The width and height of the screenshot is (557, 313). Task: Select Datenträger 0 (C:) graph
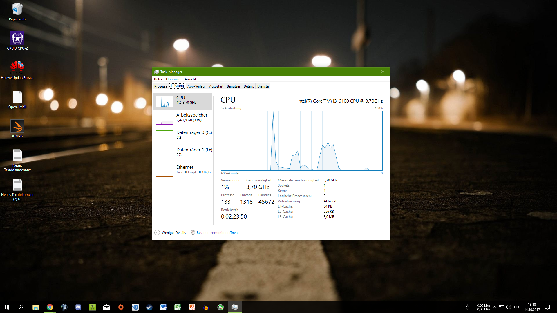pos(183,136)
